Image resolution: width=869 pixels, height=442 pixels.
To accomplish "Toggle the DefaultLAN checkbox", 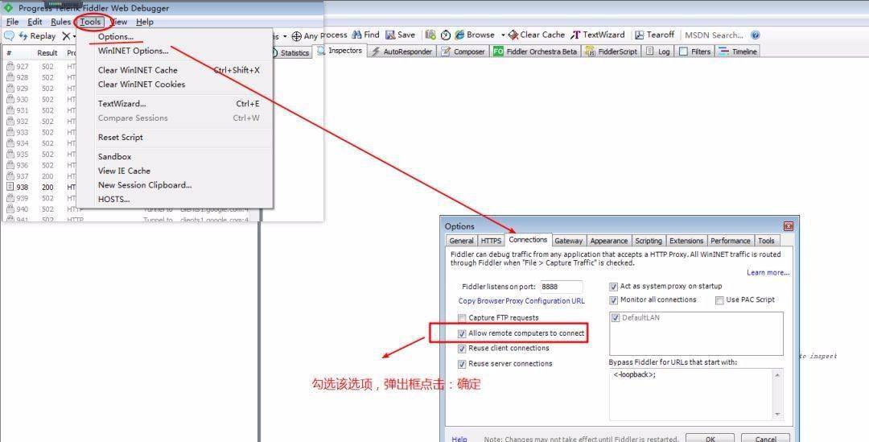I will coord(616,318).
